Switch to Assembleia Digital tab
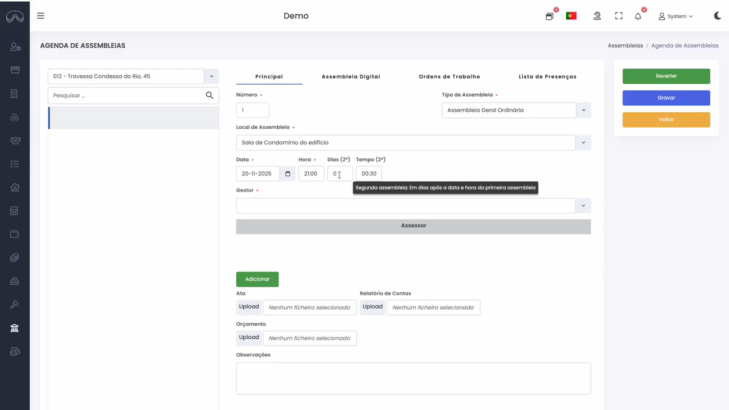The height and width of the screenshot is (410, 729). [x=351, y=76]
